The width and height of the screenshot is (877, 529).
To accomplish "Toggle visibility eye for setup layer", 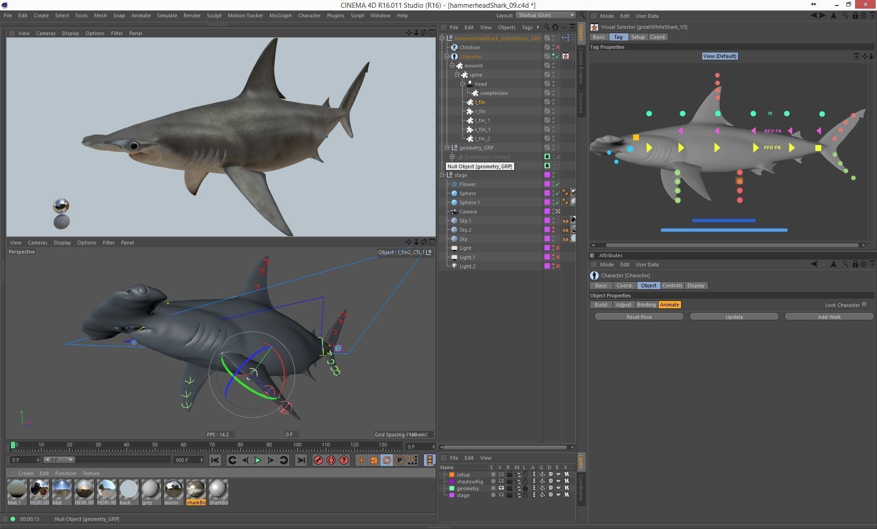I will (501, 474).
